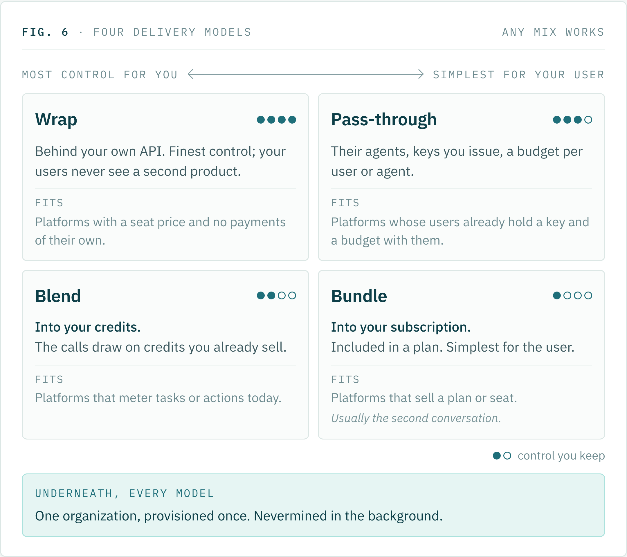Image resolution: width=627 pixels, height=557 pixels.
Task: Click 'Platforms that meter tasks or actions today.'
Action: (158, 398)
